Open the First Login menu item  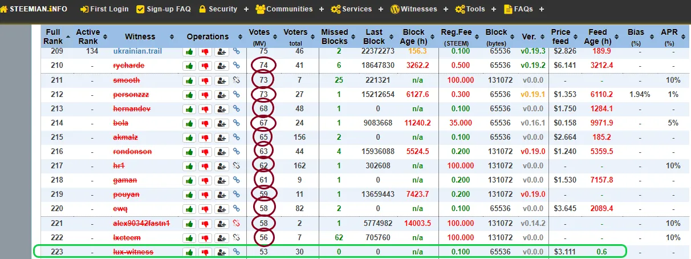pos(105,9)
